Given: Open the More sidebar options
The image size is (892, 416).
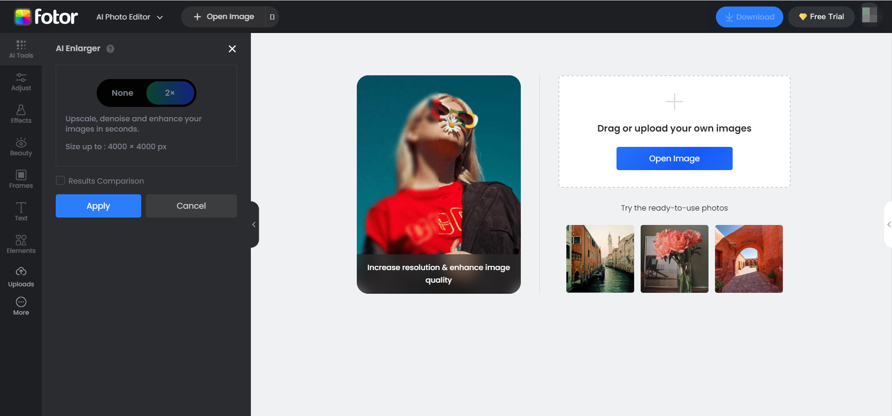Looking at the screenshot, I should point(21,306).
